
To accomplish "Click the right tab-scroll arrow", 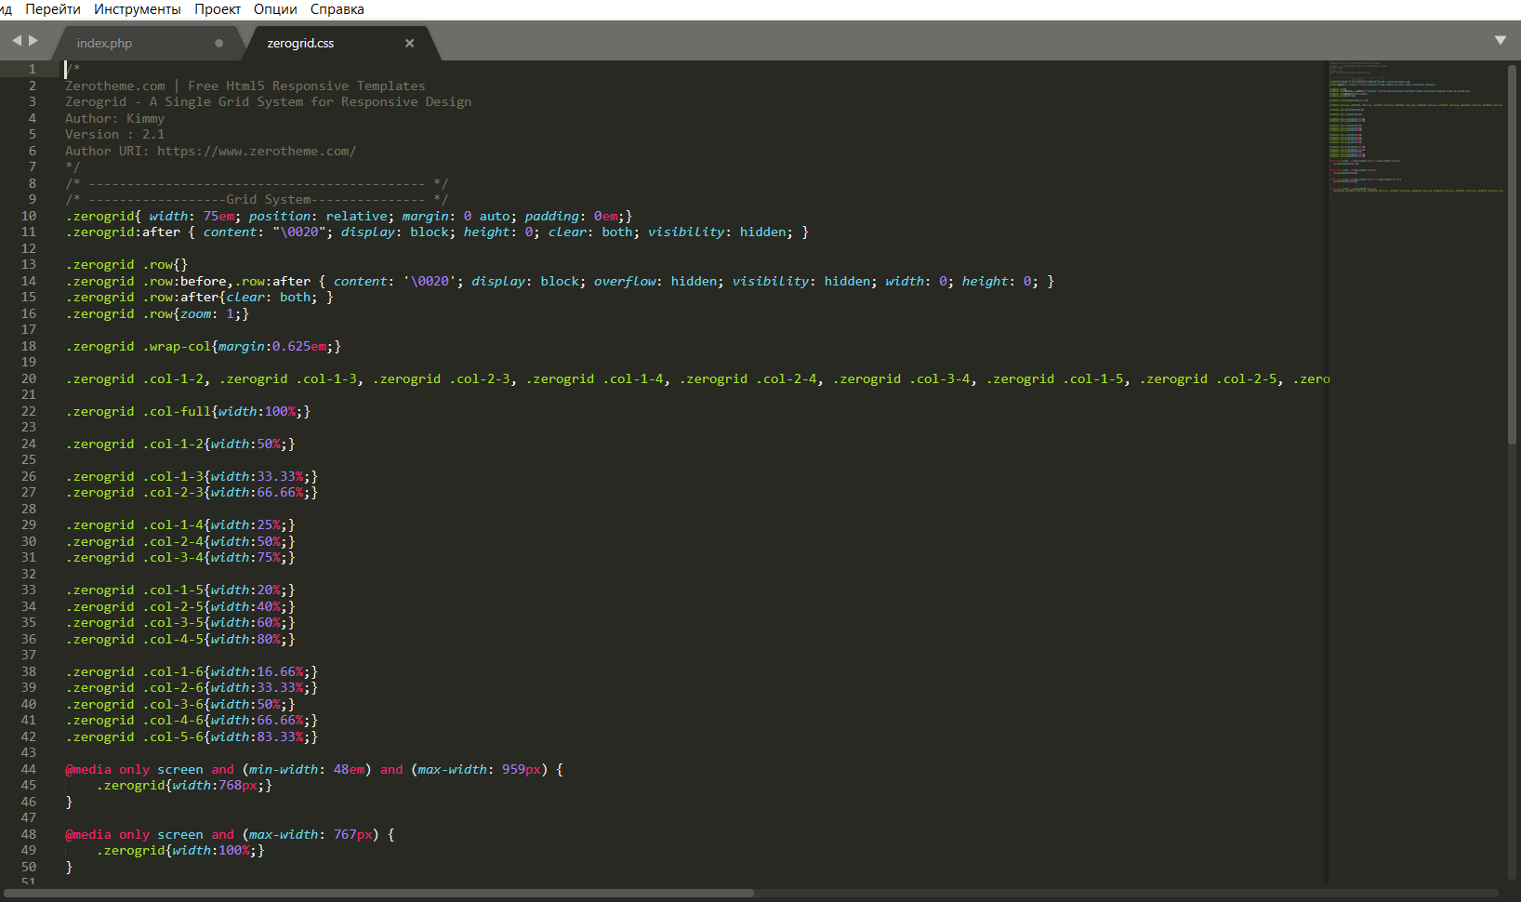I will tap(33, 41).
